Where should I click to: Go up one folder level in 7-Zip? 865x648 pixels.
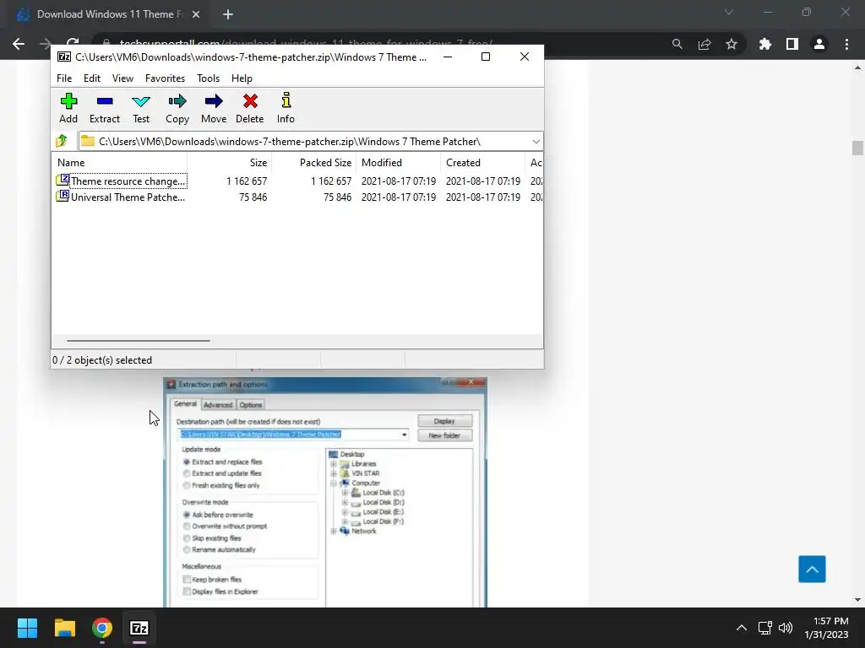[x=62, y=141]
